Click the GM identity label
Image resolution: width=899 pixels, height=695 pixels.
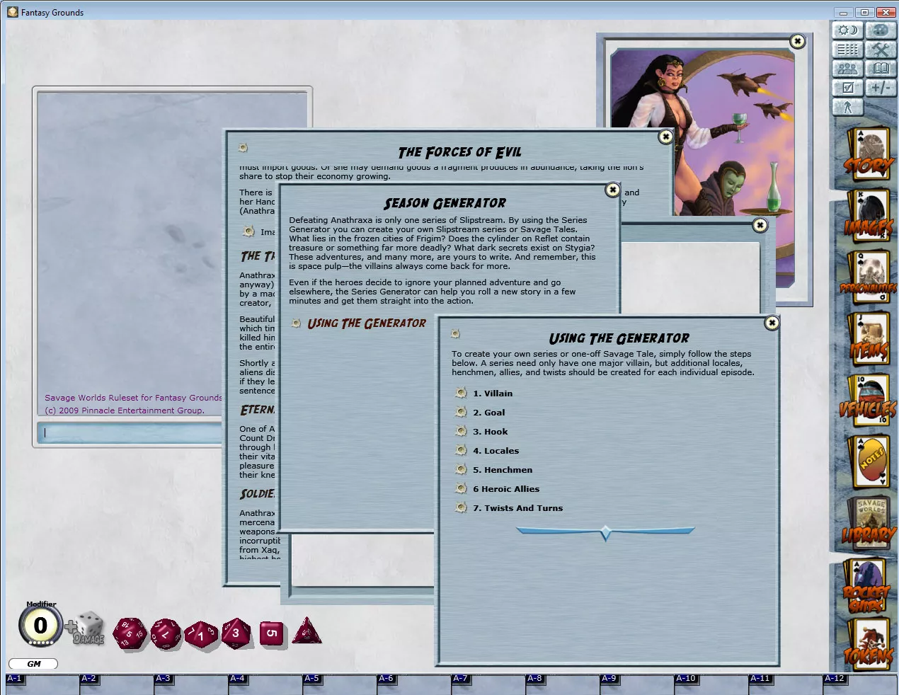click(33, 664)
